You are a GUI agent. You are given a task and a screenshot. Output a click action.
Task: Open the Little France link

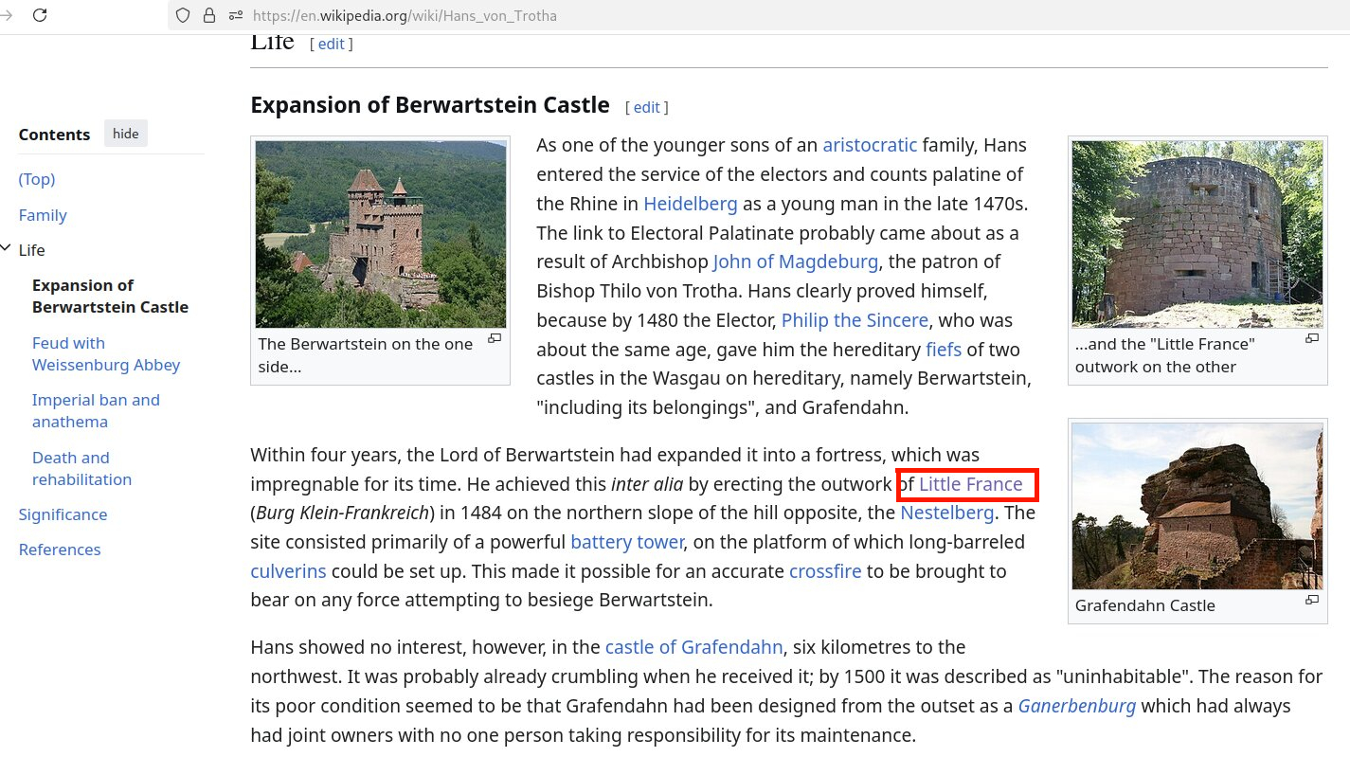point(970,484)
